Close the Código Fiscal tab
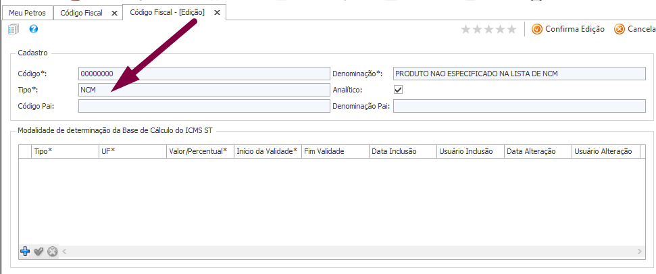The image size is (656, 274). 114,13
